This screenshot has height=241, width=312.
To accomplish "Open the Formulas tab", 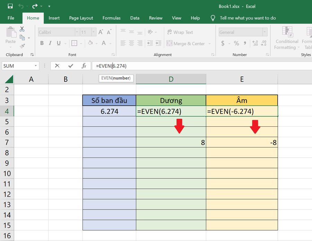I will point(111,18).
